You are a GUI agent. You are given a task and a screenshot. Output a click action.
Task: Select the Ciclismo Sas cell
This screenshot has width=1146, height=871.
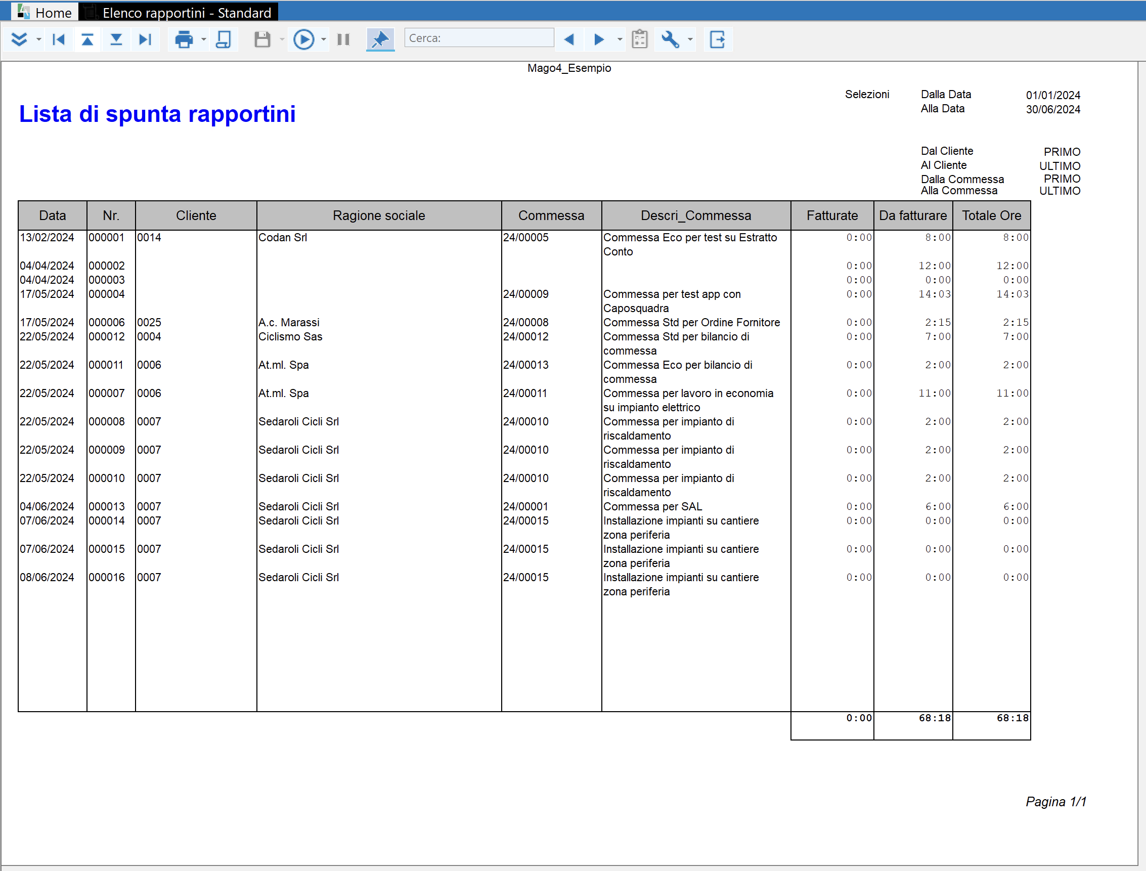tap(291, 336)
